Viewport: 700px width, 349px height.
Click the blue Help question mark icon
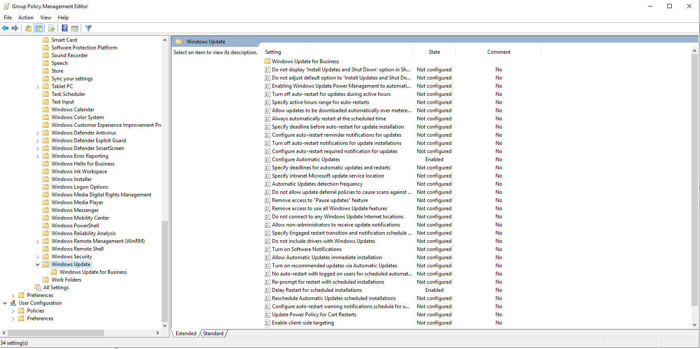[64, 28]
